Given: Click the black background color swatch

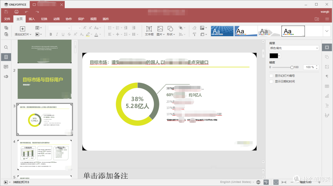Looking at the screenshot, I should tap(273, 56).
